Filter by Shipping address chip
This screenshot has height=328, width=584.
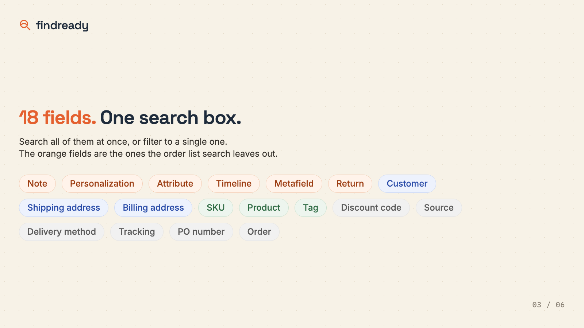(x=64, y=208)
